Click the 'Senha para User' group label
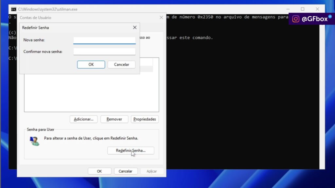335x188 pixels. click(x=41, y=130)
